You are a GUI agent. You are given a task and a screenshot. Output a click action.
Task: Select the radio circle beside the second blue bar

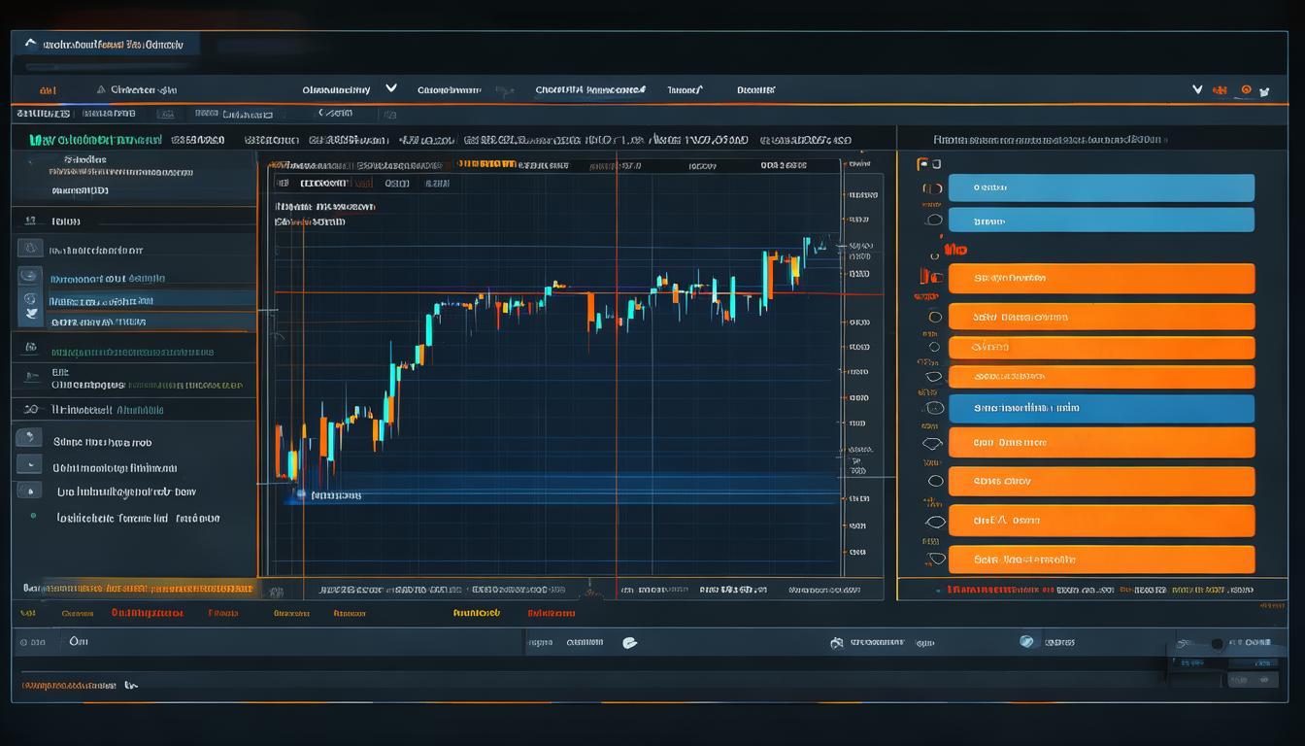(x=933, y=220)
